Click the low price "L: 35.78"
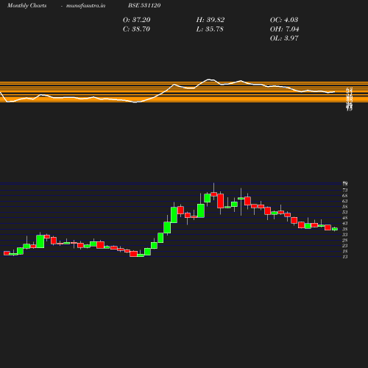 210,29
